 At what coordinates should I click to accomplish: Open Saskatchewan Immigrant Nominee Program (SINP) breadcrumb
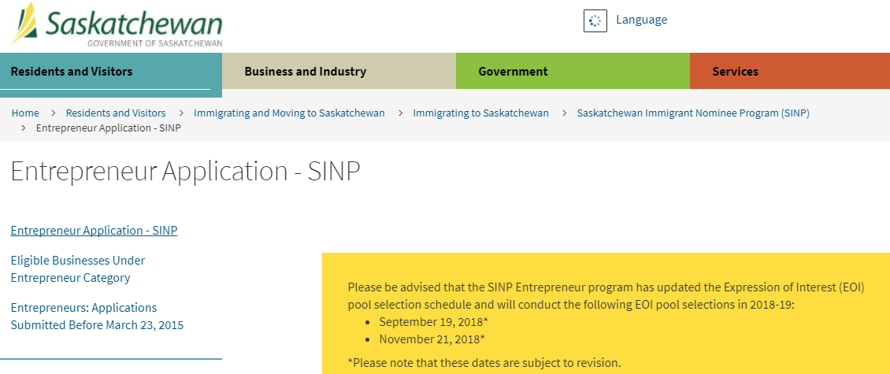(693, 113)
